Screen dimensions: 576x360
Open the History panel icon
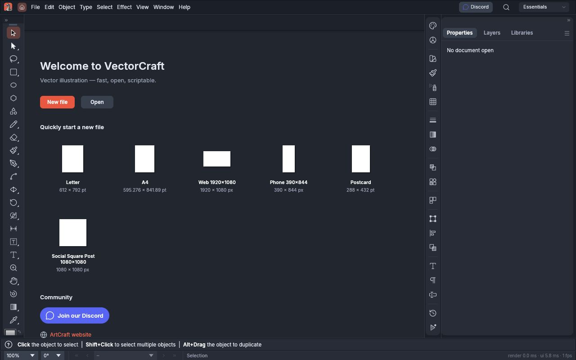tap(433, 313)
